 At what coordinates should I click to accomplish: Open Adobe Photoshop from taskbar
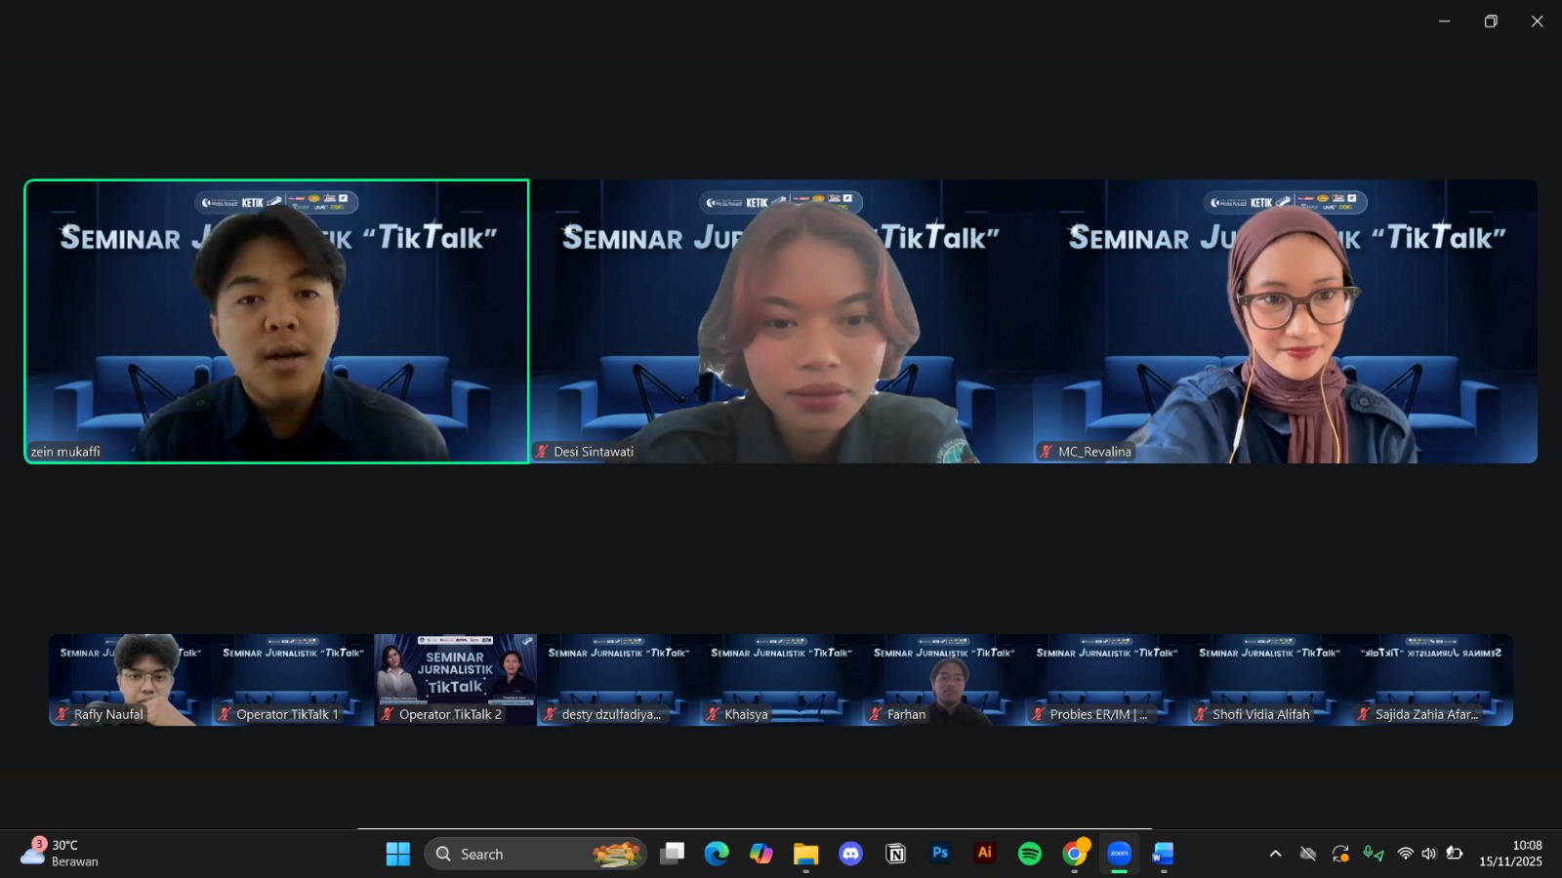click(940, 854)
